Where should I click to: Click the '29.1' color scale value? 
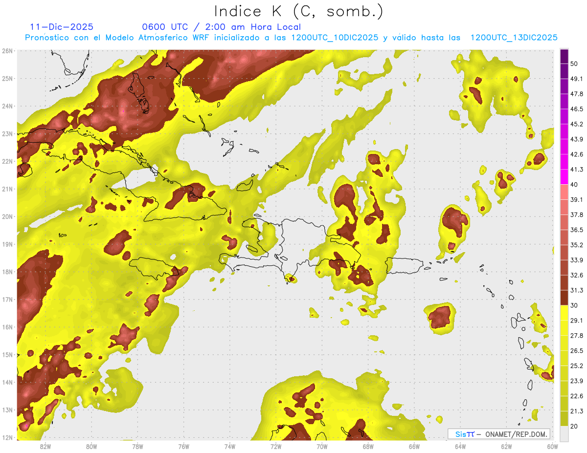pyautogui.click(x=577, y=320)
